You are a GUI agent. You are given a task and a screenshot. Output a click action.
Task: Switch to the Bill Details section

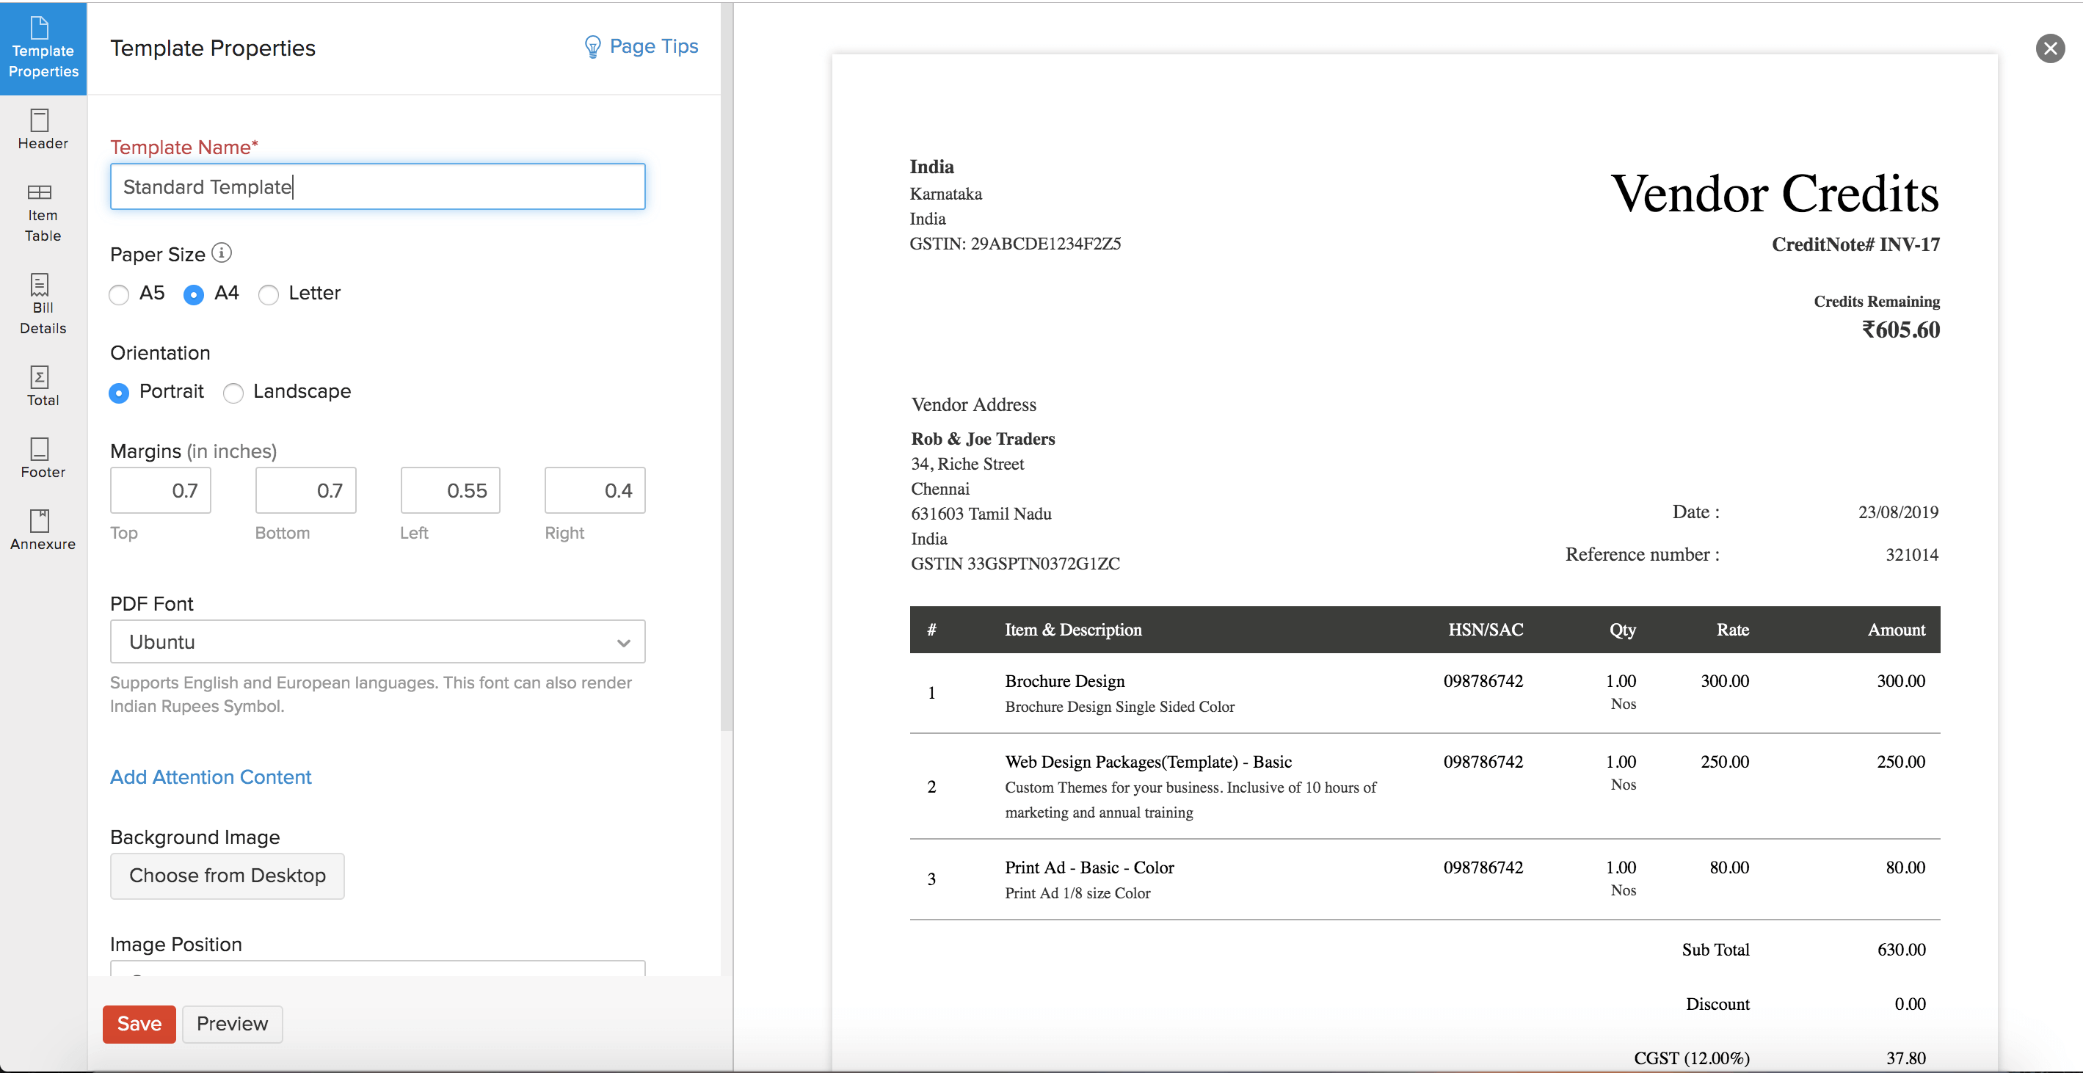(42, 303)
